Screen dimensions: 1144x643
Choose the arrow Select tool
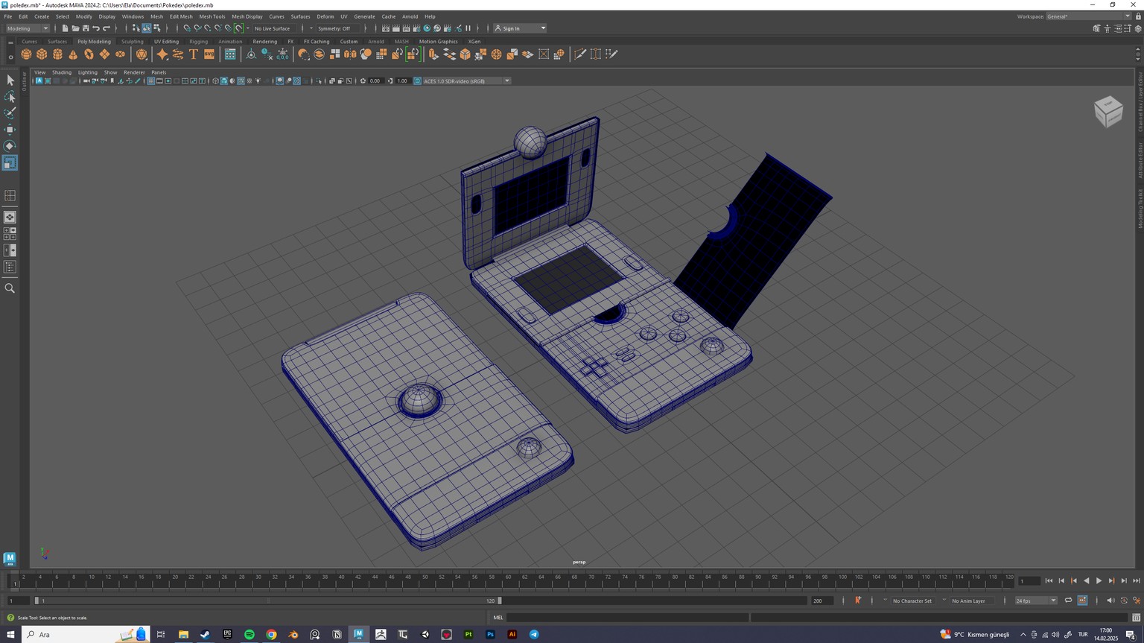(x=10, y=80)
